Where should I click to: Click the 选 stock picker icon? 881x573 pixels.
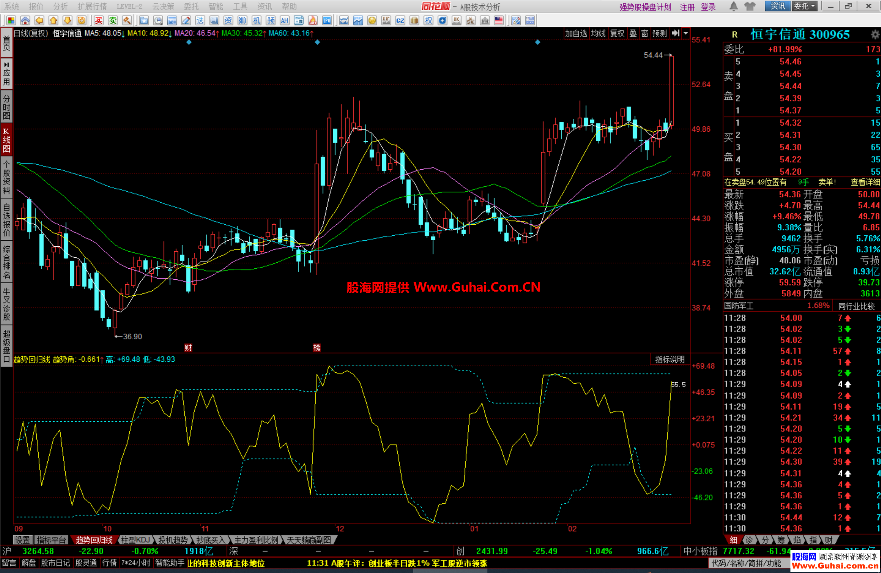point(200,20)
